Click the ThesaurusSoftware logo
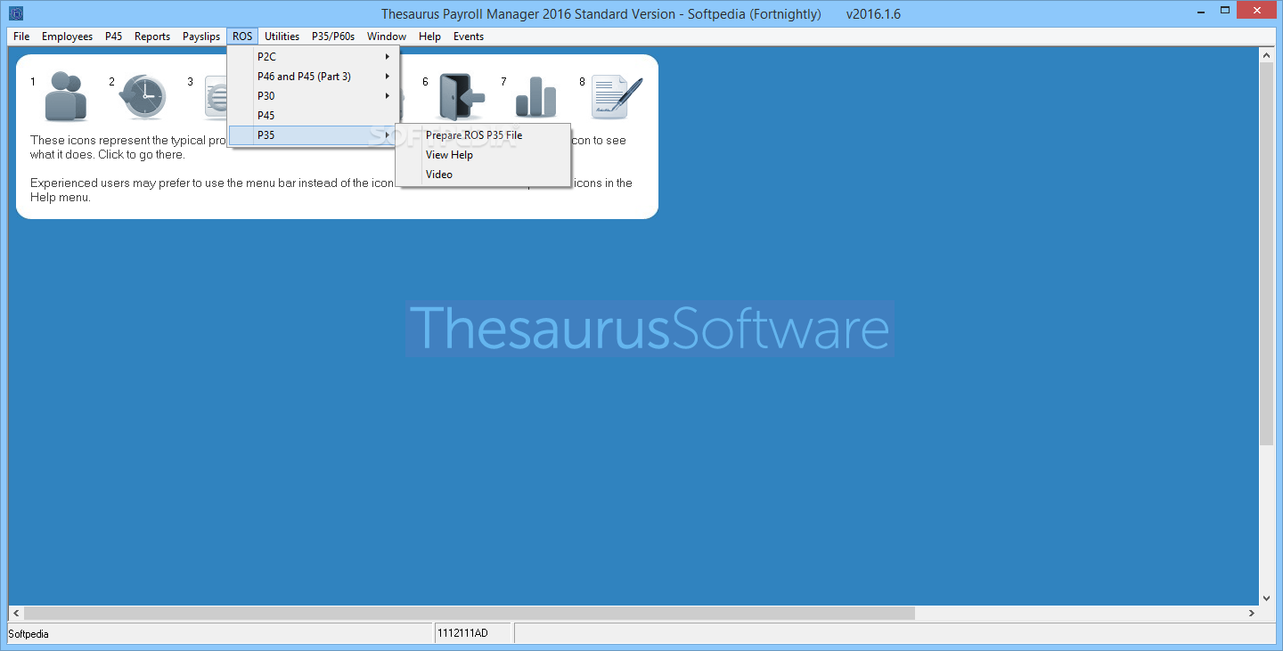Image resolution: width=1283 pixels, height=651 pixels. click(x=650, y=329)
